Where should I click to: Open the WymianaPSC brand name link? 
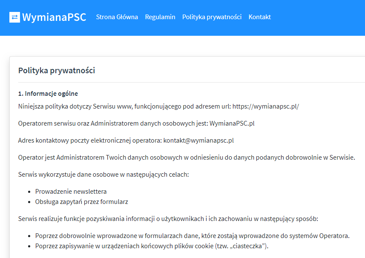[54, 17]
